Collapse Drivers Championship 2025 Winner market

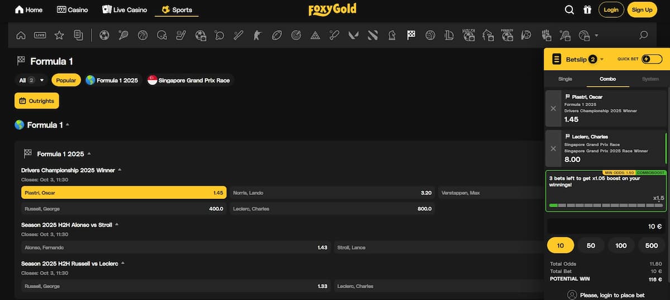click(119, 170)
